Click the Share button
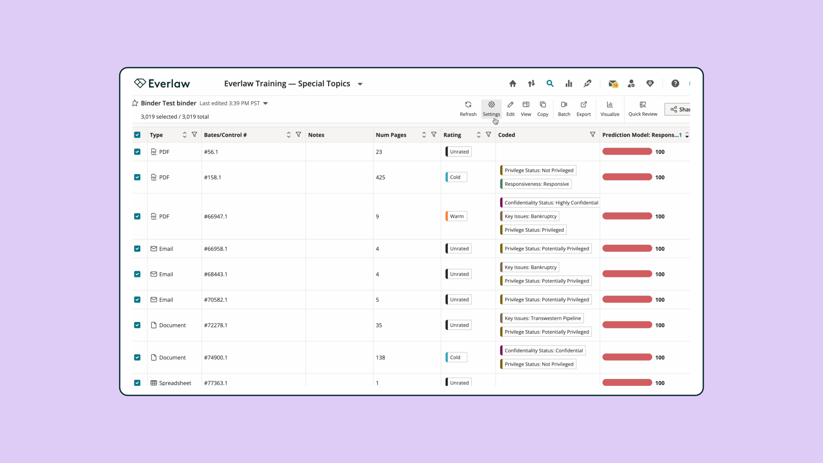Screen dimensions: 823x463 point(681,109)
